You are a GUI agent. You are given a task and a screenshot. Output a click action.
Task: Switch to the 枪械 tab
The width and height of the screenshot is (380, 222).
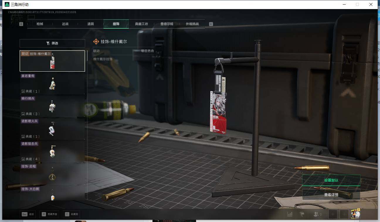(x=40, y=24)
